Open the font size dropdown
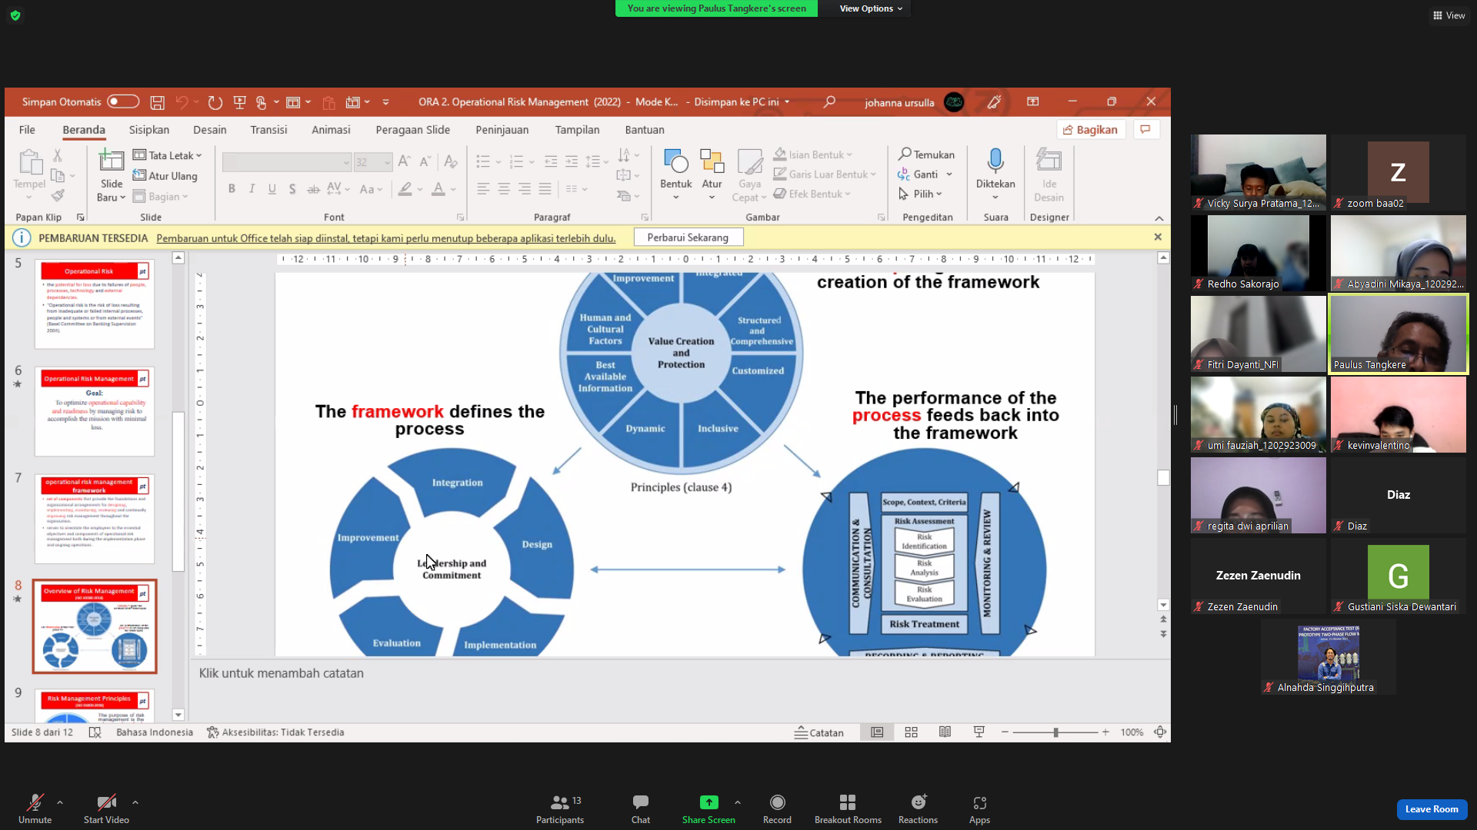This screenshot has width=1477, height=830. click(387, 162)
